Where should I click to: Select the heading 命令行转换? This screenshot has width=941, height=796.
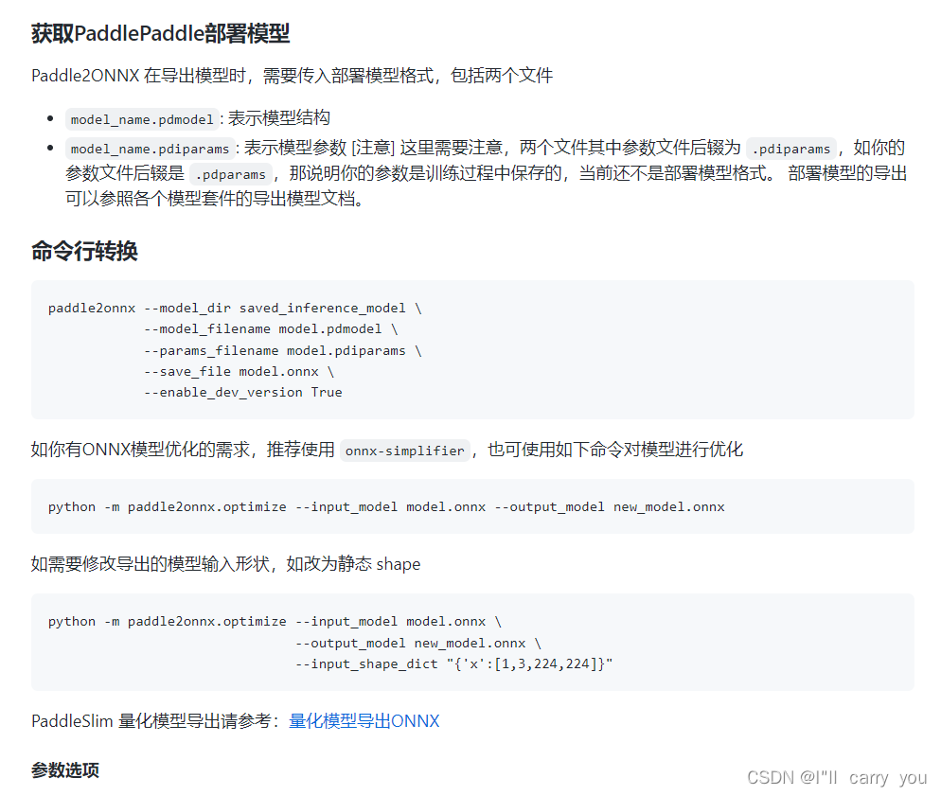84,251
